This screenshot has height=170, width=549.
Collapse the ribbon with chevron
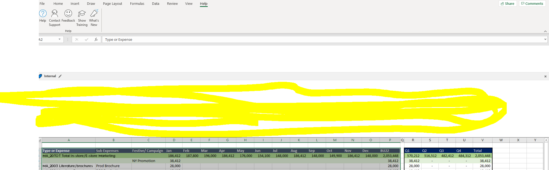[545, 31]
